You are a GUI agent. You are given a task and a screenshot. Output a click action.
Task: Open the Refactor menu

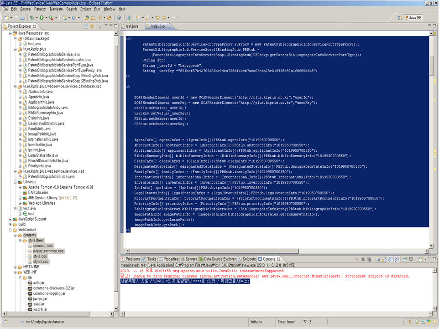coord(40,9)
